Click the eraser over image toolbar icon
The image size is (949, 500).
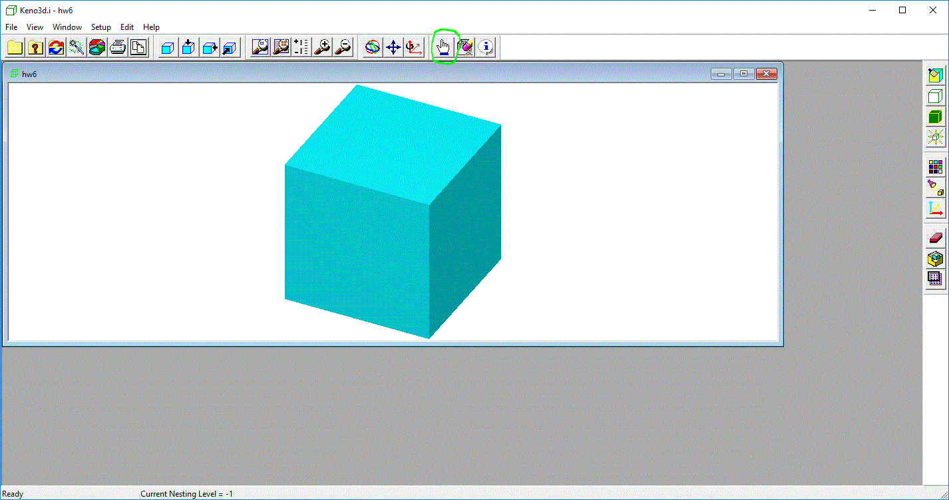pyautogui.click(x=465, y=47)
